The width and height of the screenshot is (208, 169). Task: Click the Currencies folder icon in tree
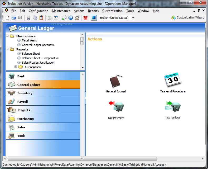tap(20, 67)
